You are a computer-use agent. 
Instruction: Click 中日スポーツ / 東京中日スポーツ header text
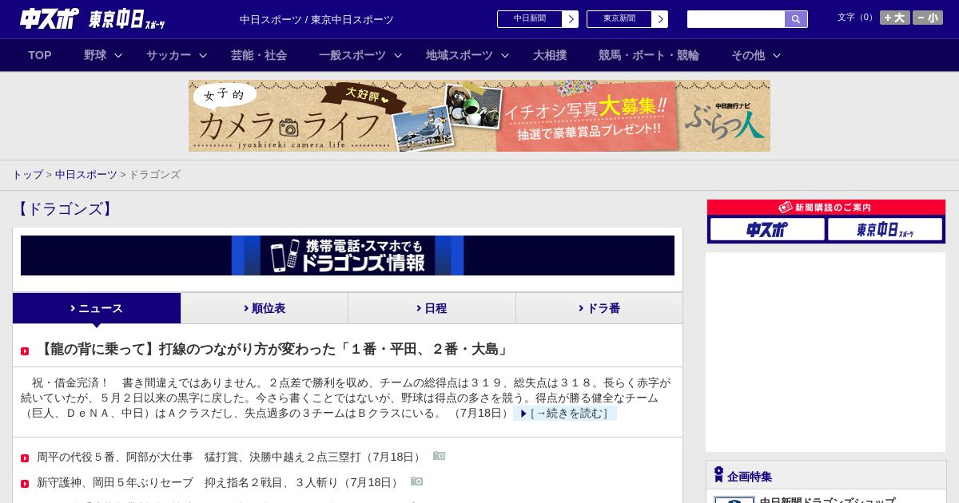pos(316,20)
